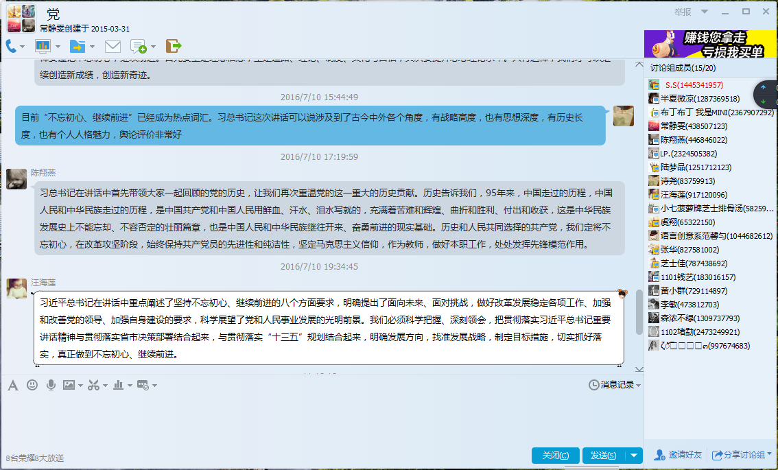This screenshot has width=778, height=470.
Task: Expand the send options arrow beside 发送
Action: pyautogui.click(x=635, y=456)
